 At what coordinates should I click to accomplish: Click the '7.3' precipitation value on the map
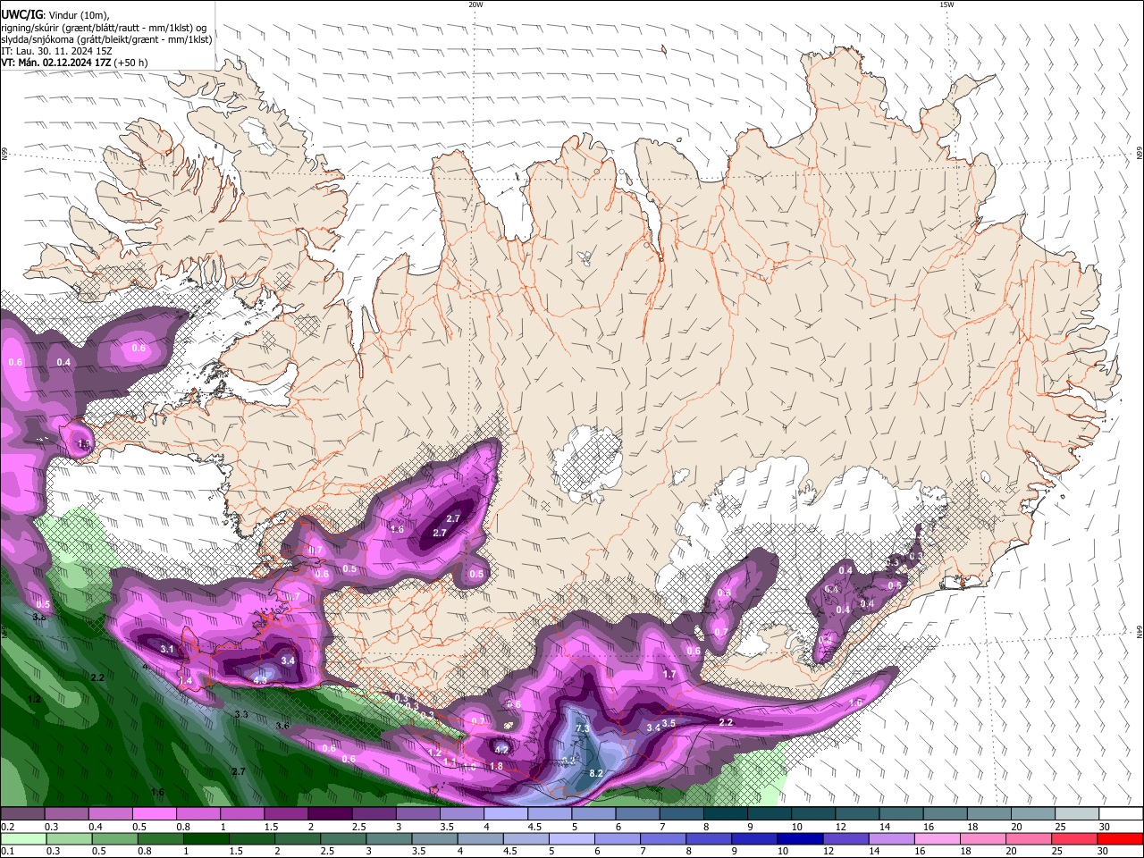tap(583, 728)
